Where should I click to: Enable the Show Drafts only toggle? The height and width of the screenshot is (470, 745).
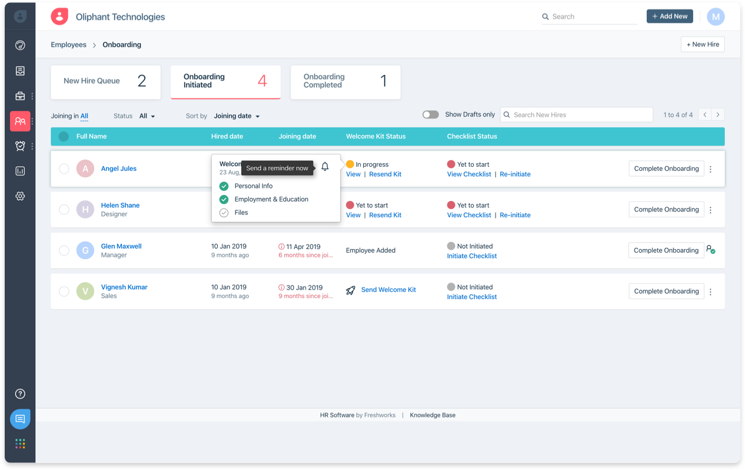click(431, 114)
